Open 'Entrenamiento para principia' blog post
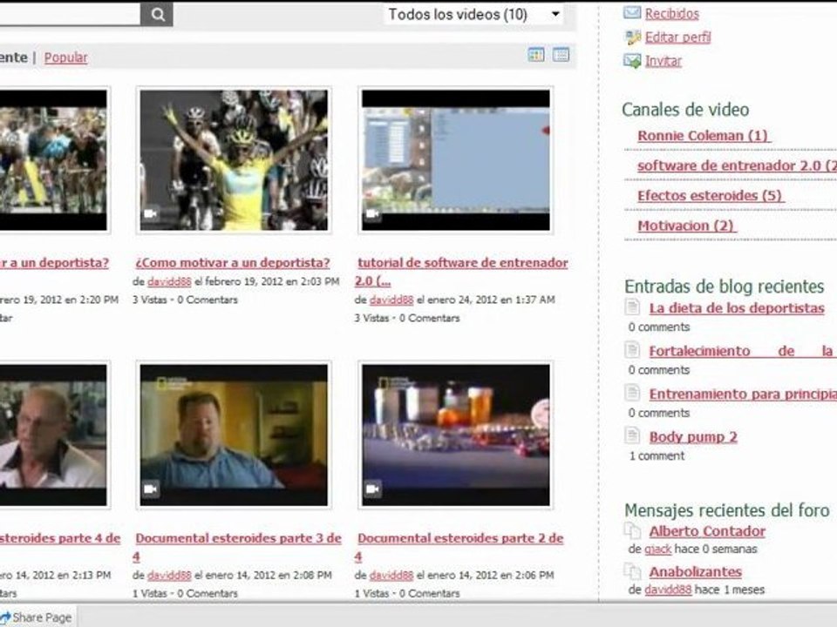Viewport: 837px width, 627px height. [x=743, y=394]
